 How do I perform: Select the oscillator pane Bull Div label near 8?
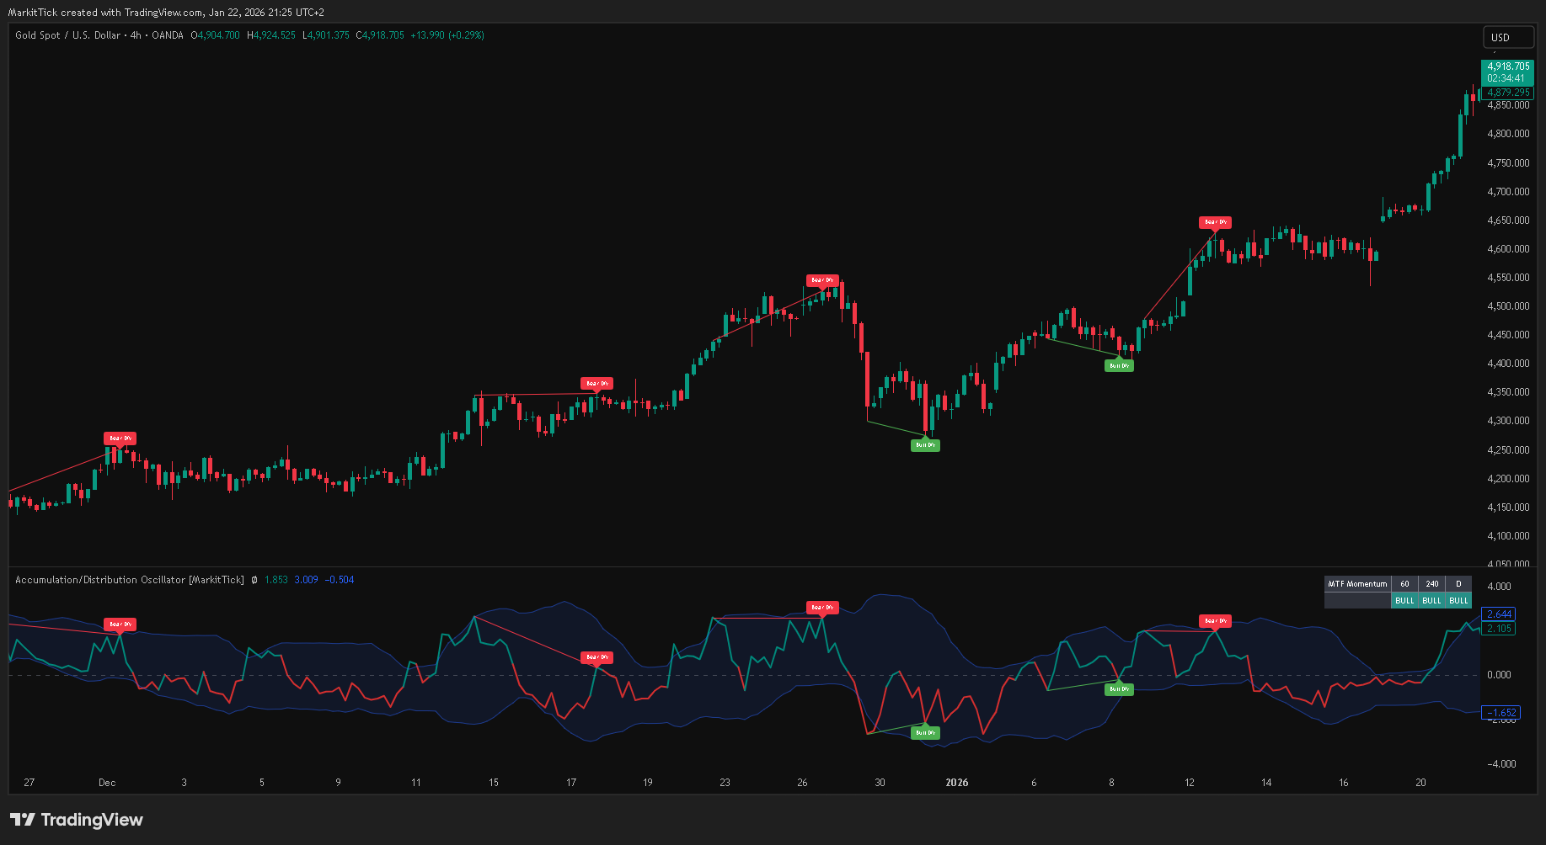tap(1119, 689)
